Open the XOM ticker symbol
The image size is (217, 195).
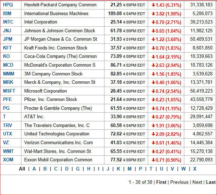point(8,160)
